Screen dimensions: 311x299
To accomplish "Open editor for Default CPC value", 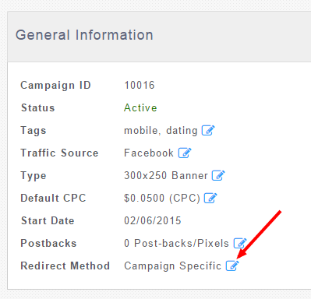I will point(210,198).
